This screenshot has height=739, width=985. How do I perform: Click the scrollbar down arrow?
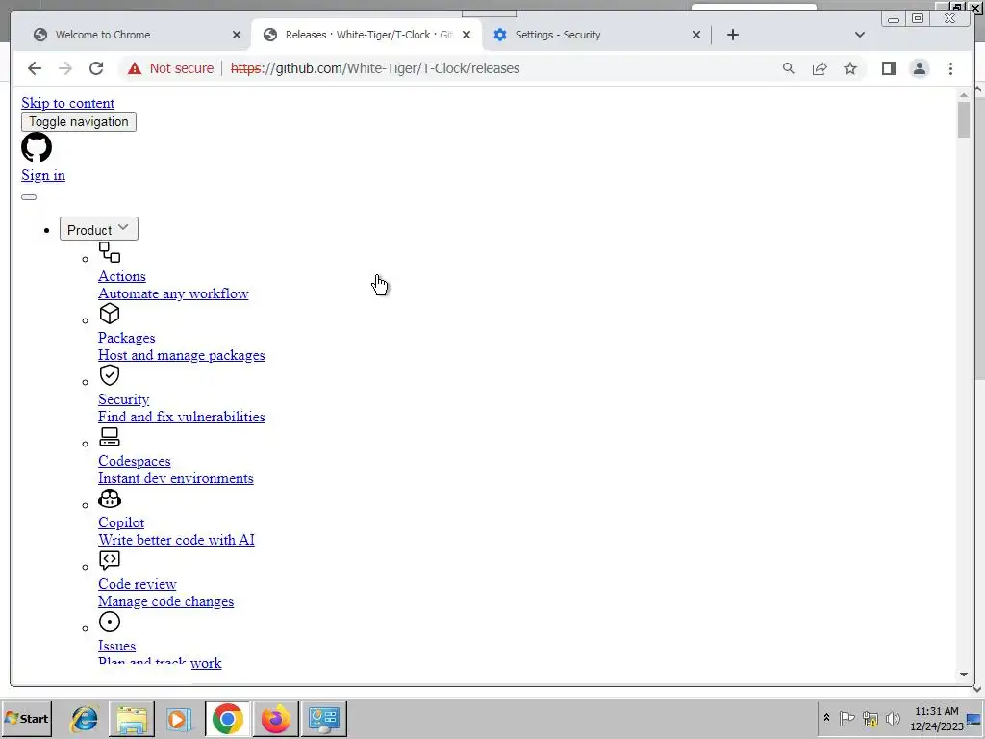pos(964,675)
